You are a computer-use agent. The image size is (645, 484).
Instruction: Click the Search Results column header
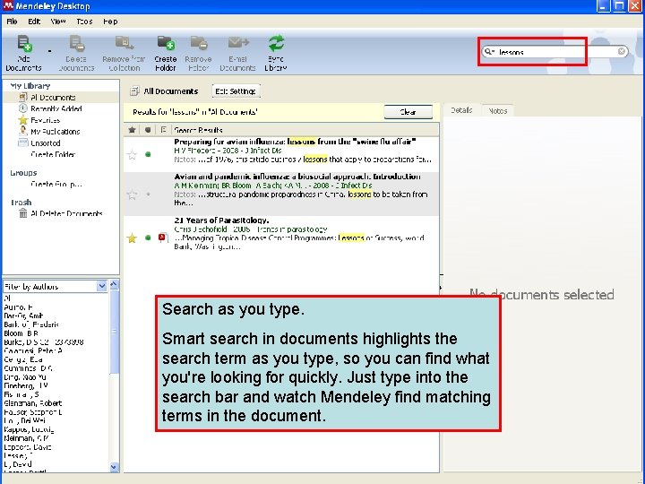[x=305, y=130]
